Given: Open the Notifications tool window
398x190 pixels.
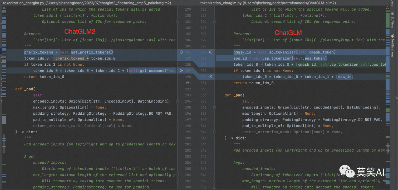Looking at the screenshot, I should click(x=393, y=45).
